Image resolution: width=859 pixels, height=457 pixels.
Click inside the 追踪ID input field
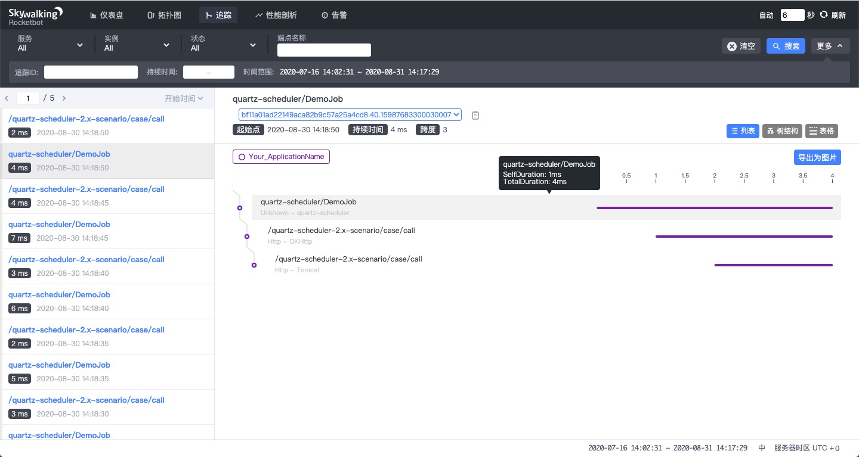[91, 71]
